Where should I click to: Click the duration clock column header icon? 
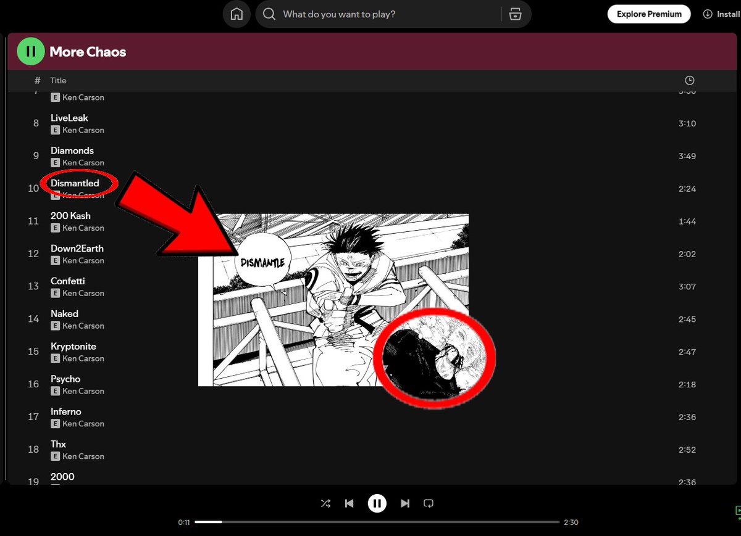pos(689,81)
